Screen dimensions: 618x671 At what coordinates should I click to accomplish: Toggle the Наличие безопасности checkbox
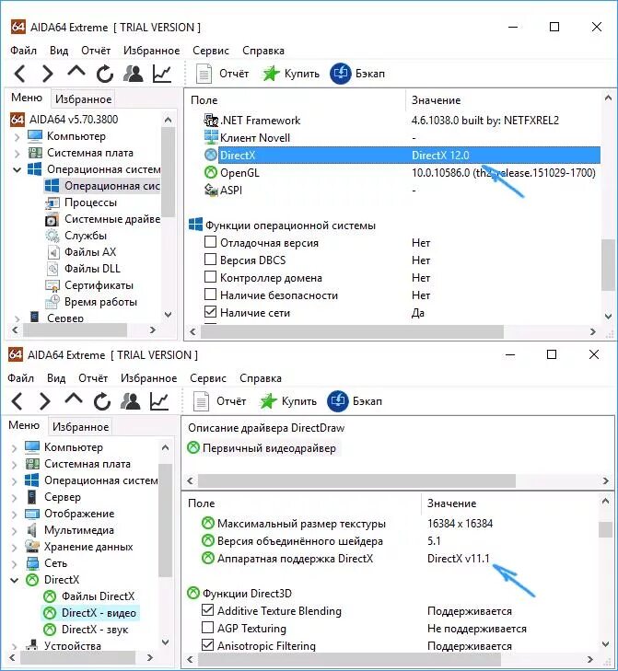(210, 295)
